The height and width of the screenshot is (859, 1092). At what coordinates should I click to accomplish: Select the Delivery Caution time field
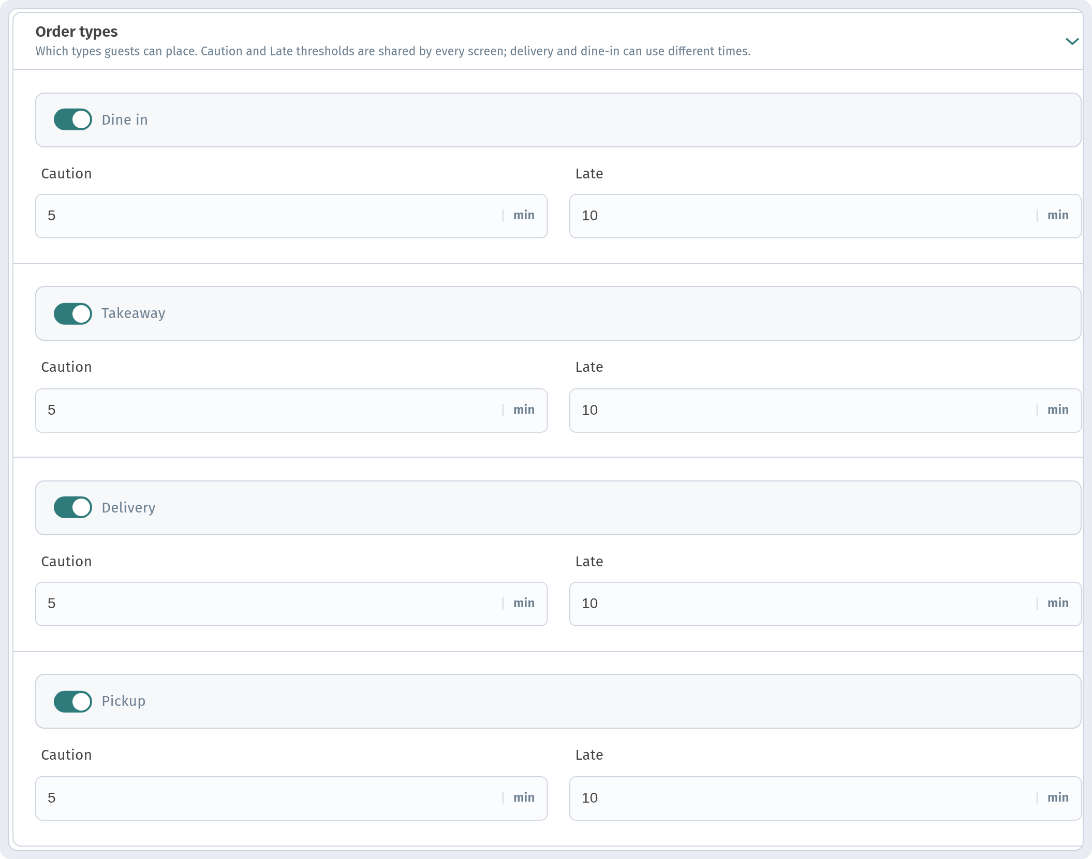pos(291,604)
